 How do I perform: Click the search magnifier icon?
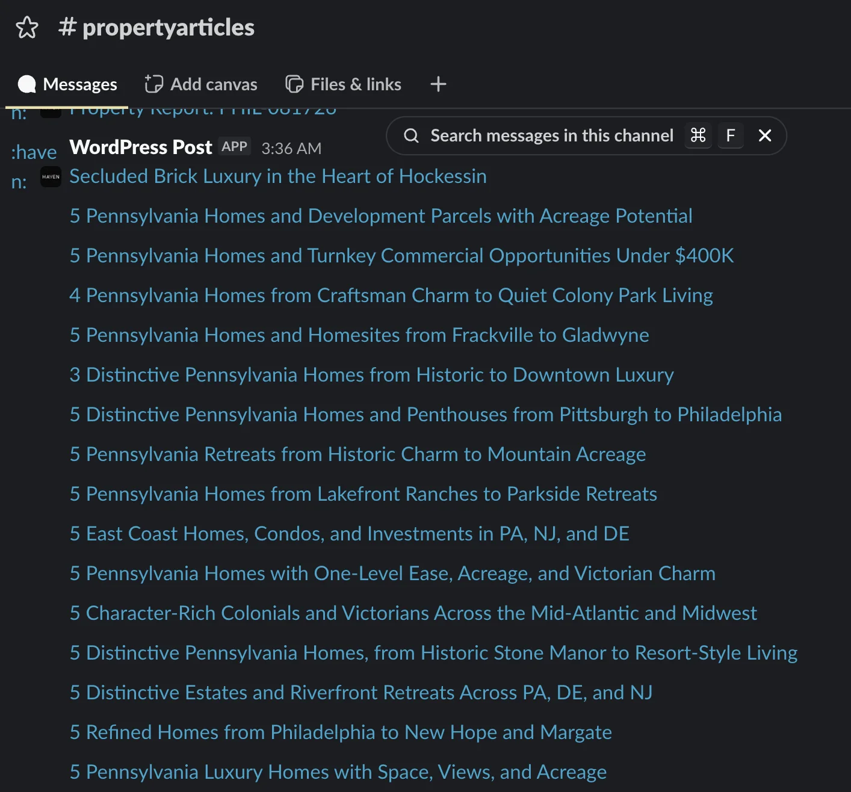411,135
